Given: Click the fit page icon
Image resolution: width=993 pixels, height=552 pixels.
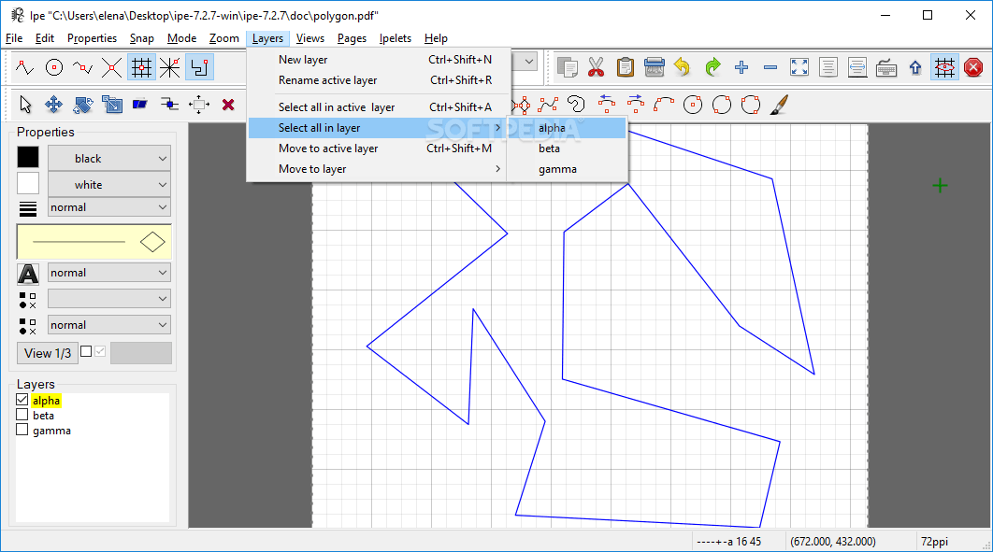Looking at the screenshot, I should tap(799, 67).
